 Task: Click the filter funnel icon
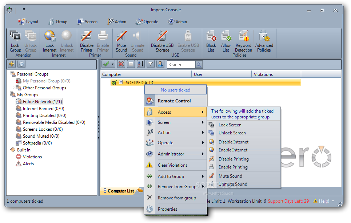tap(151, 64)
